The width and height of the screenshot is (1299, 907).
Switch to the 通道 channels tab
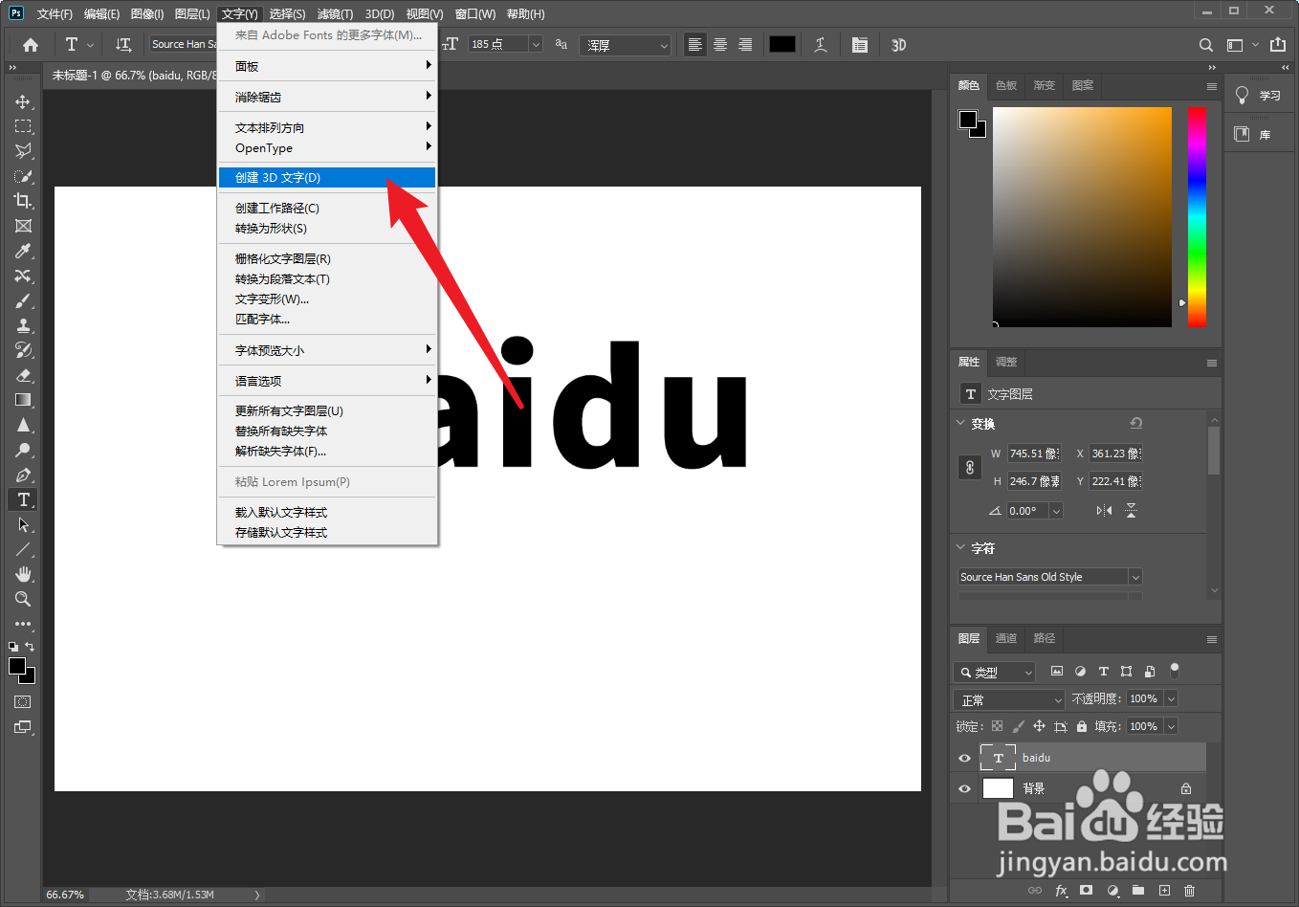[1006, 639]
